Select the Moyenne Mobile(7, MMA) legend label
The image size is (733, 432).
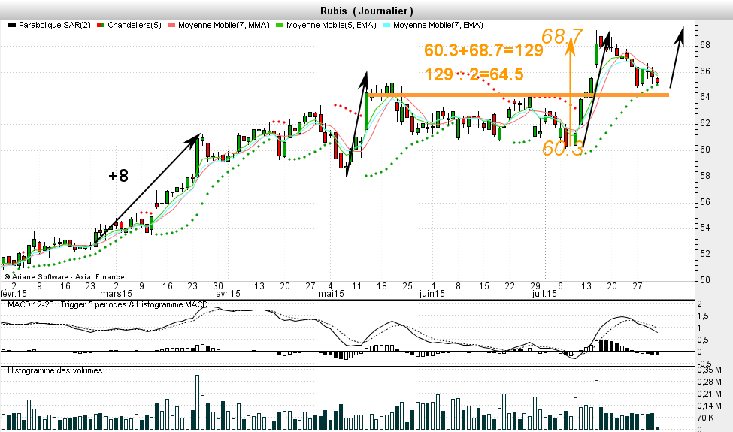(x=224, y=26)
